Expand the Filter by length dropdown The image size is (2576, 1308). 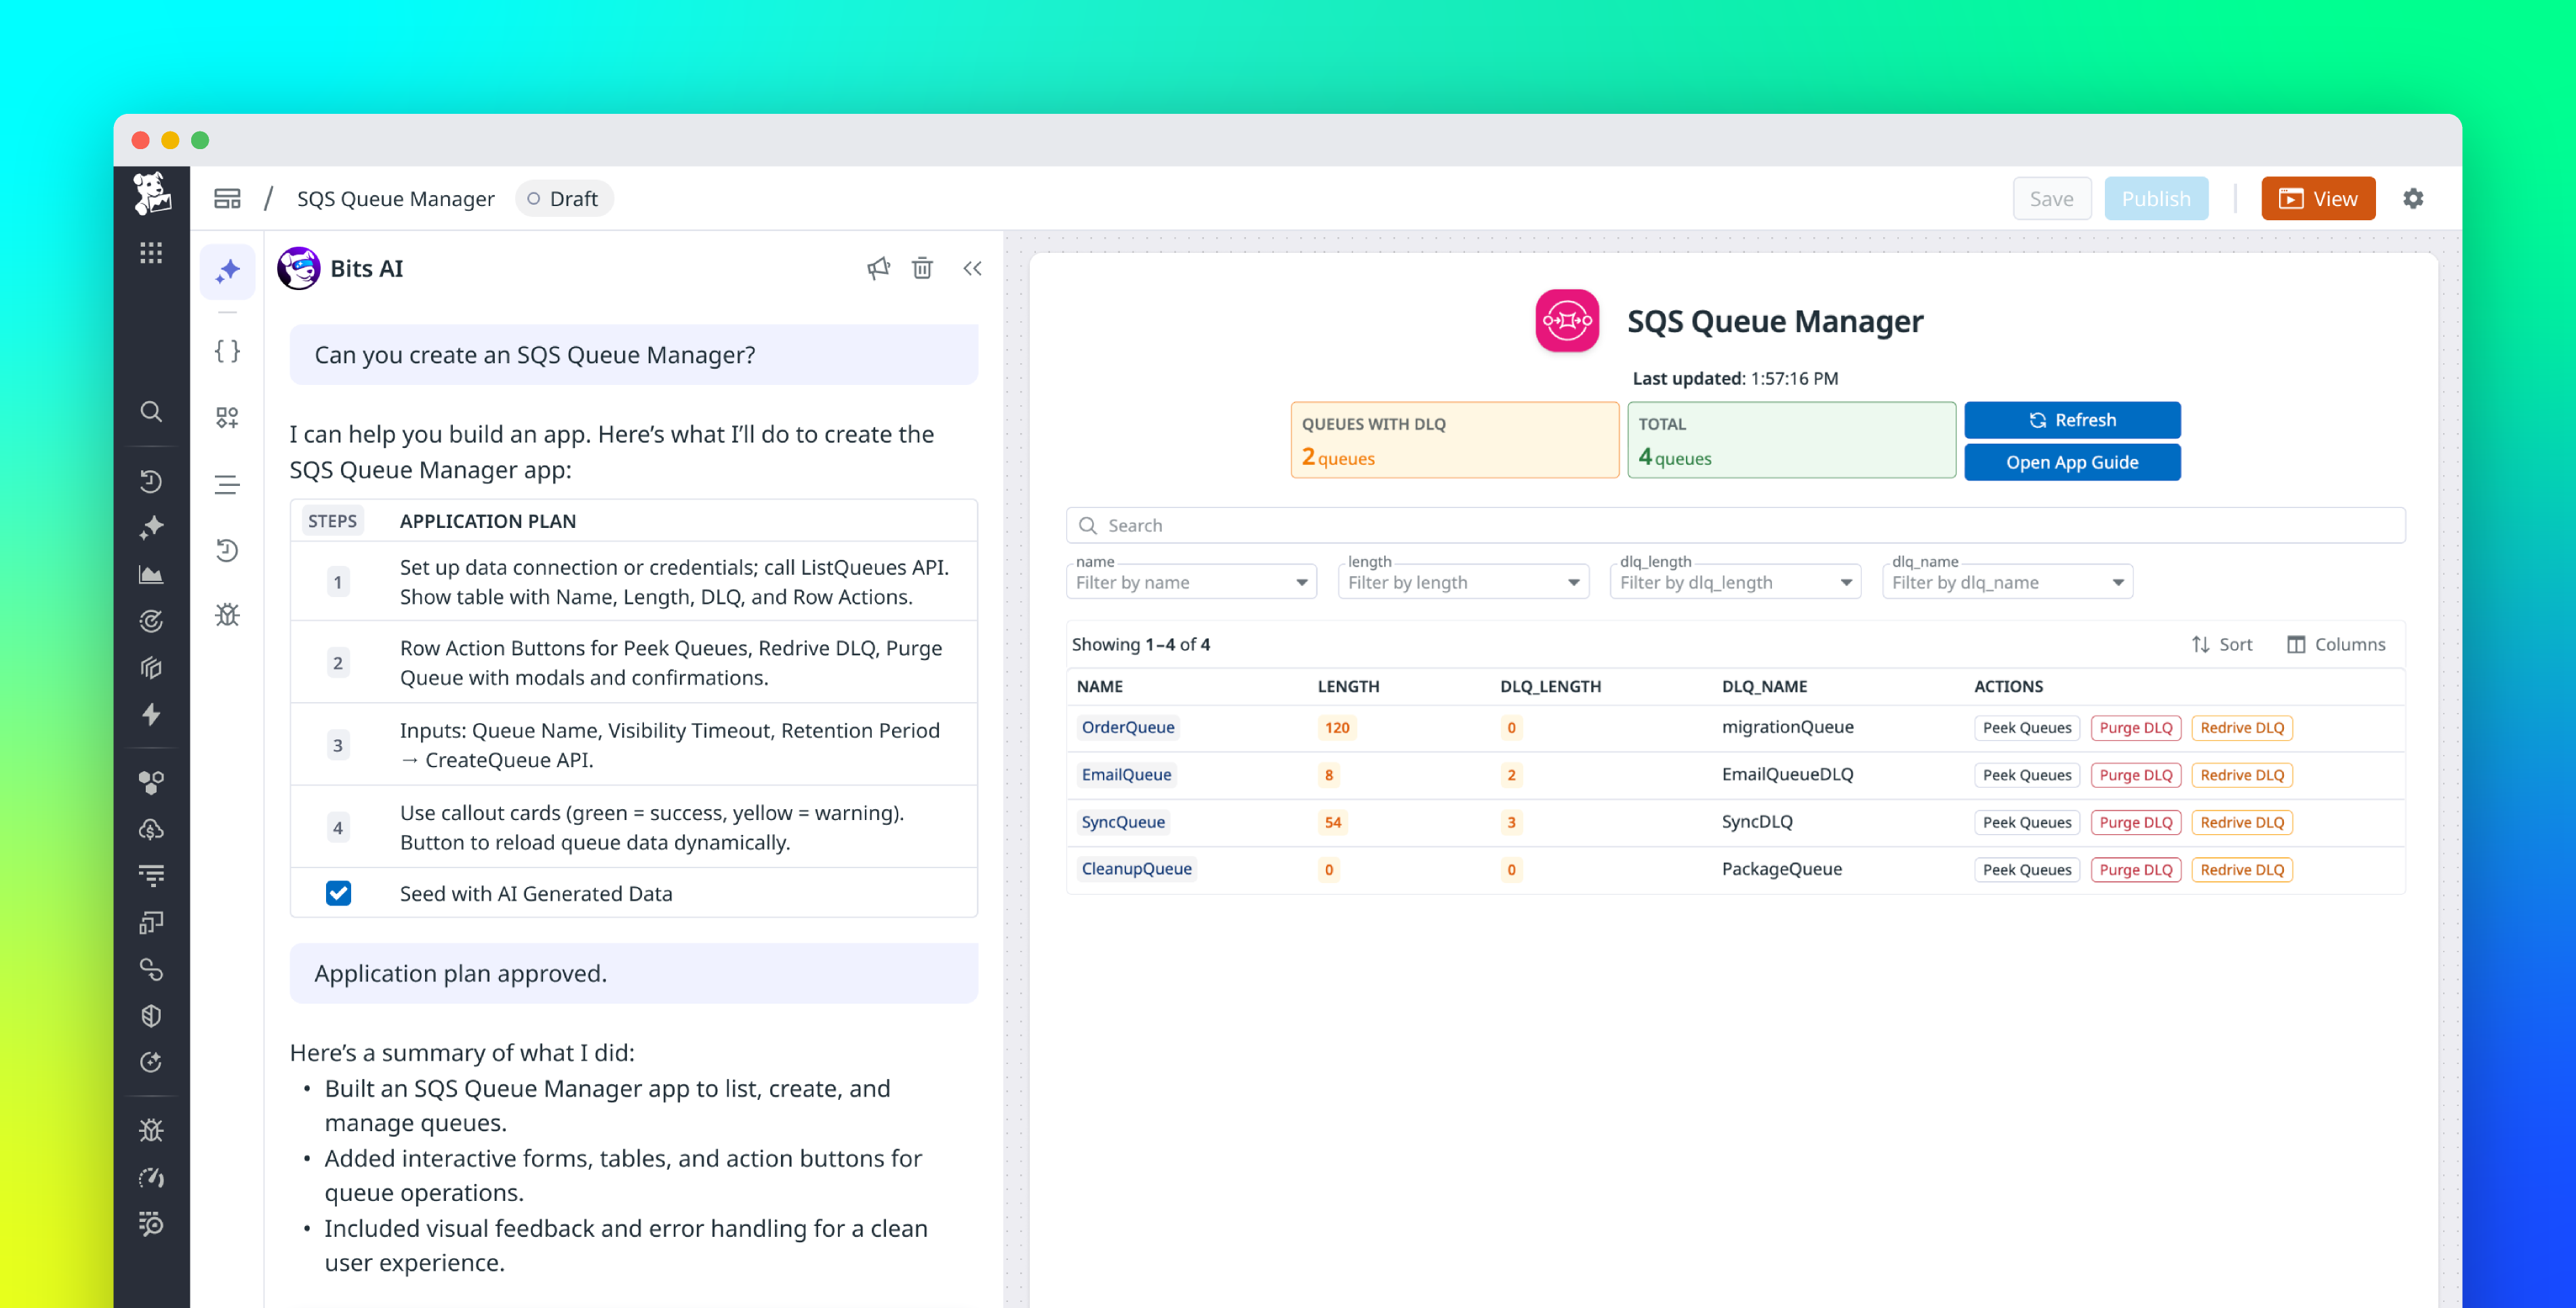pos(1463,581)
